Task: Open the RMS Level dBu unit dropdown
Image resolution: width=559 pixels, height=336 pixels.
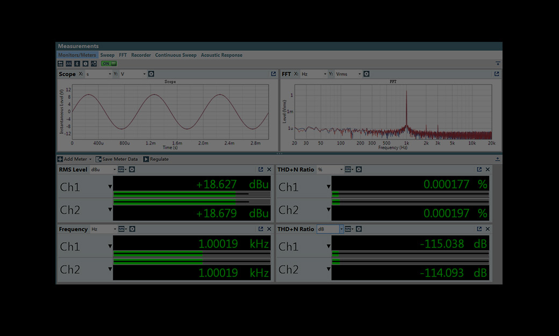Action: pos(103,170)
